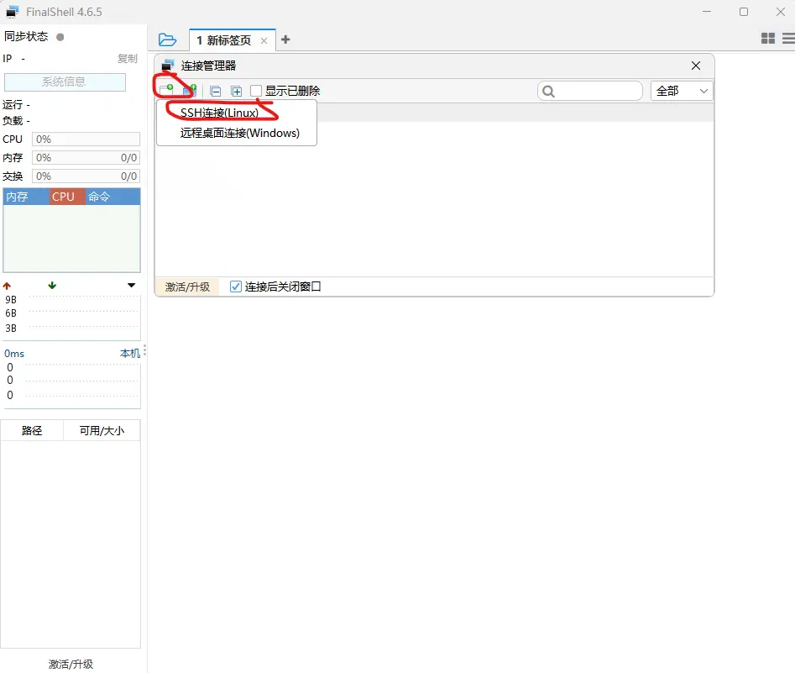Collapse all connections with the minus icon

(215, 91)
